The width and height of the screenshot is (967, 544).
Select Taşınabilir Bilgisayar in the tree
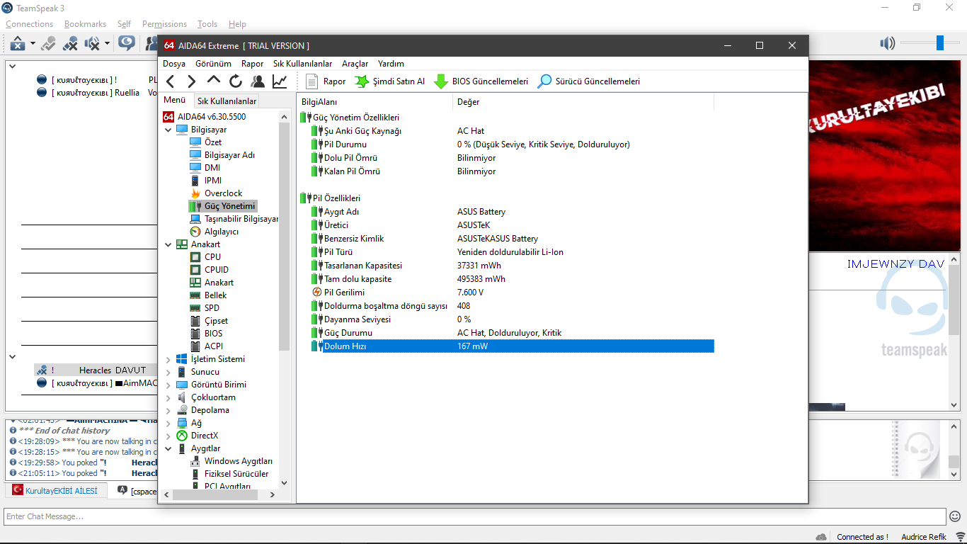234,219
